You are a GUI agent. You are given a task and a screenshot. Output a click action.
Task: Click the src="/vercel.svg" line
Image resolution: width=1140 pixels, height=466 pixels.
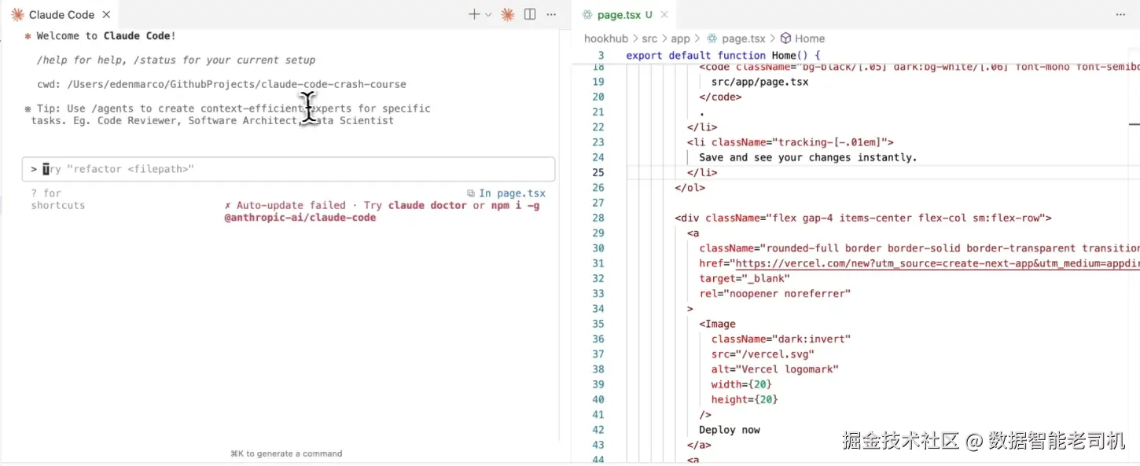[x=763, y=354]
